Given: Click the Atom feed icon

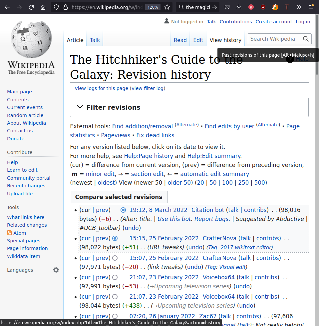Looking at the screenshot, I should click(x=9, y=233).
